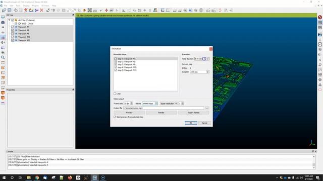Click the blue arrows icon left of the red X

tap(36, 10)
